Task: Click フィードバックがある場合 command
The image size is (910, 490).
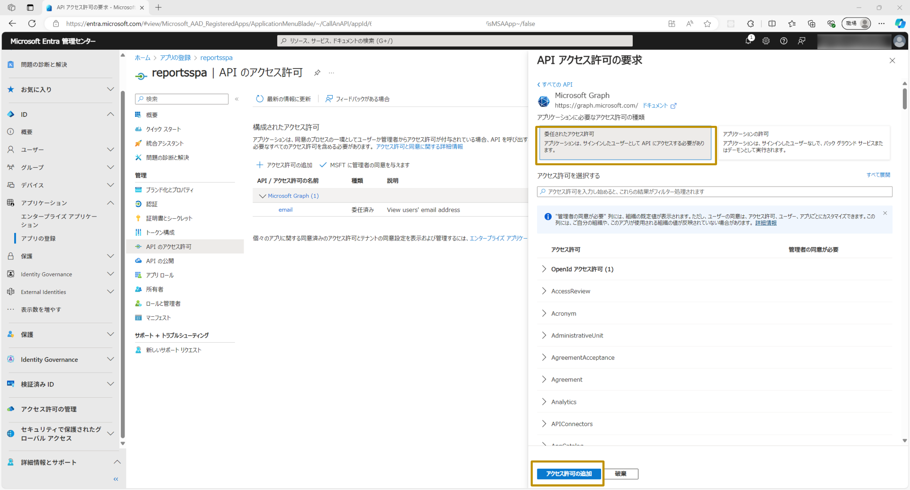Action: (x=357, y=99)
